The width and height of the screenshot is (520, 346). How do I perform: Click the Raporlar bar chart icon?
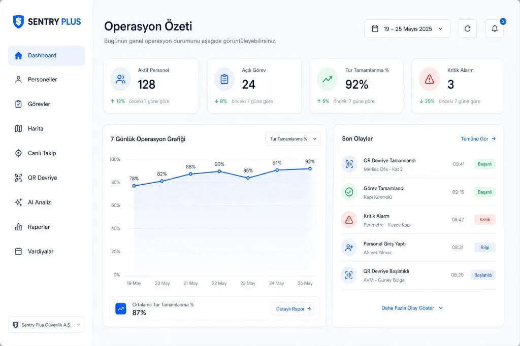pos(19,227)
